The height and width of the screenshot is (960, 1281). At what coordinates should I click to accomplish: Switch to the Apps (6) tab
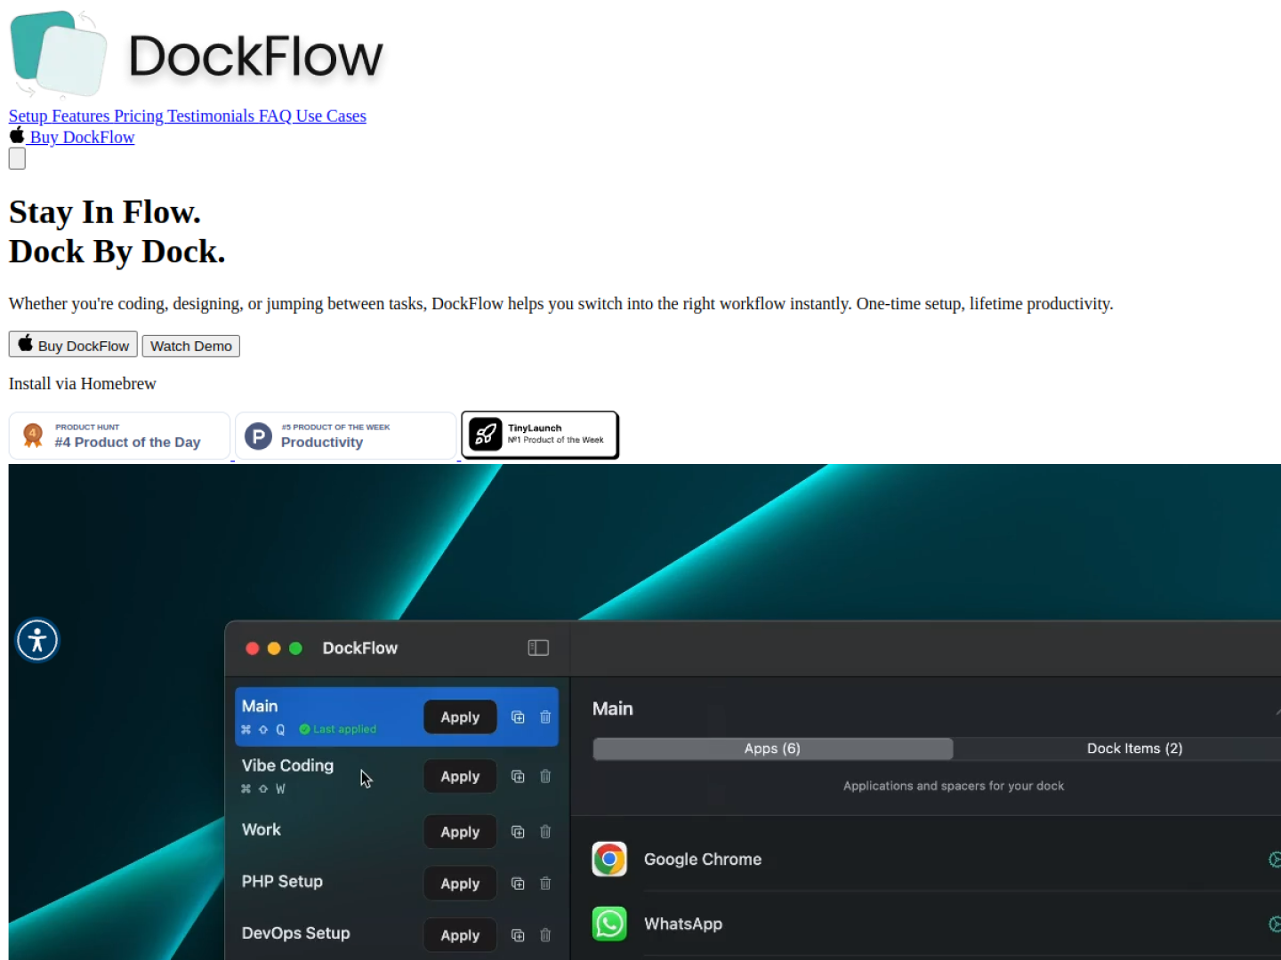pos(773,749)
